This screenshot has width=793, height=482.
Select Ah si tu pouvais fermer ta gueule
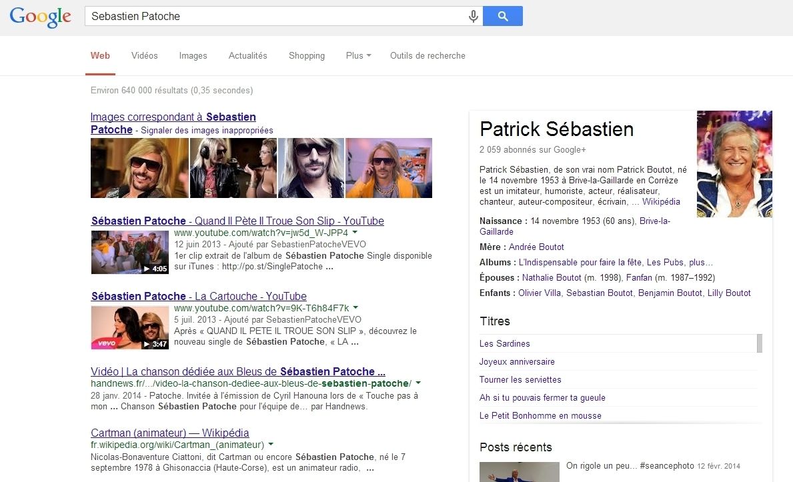point(542,397)
